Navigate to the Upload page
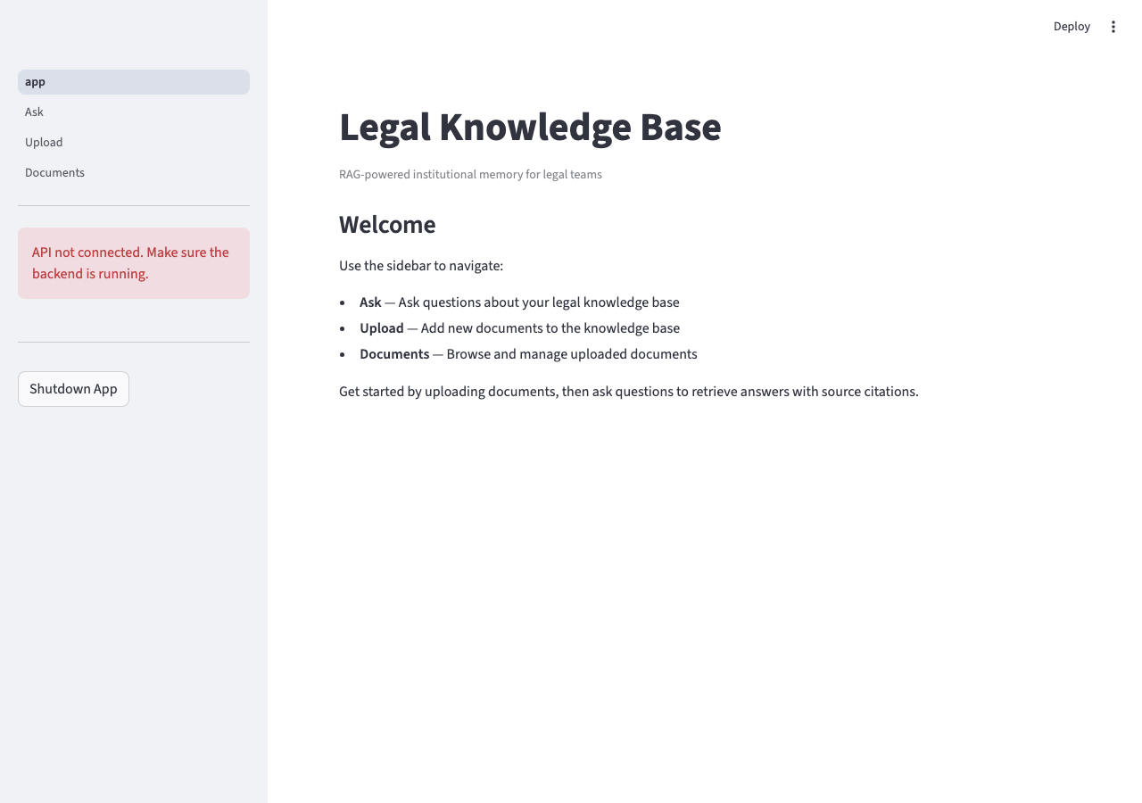 tap(44, 142)
